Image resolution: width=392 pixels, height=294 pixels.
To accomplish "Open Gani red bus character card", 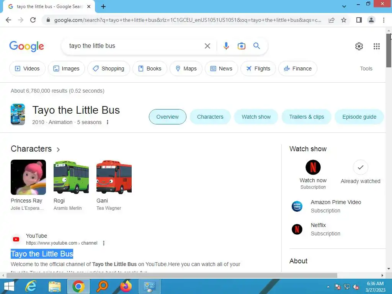I will coord(114,185).
